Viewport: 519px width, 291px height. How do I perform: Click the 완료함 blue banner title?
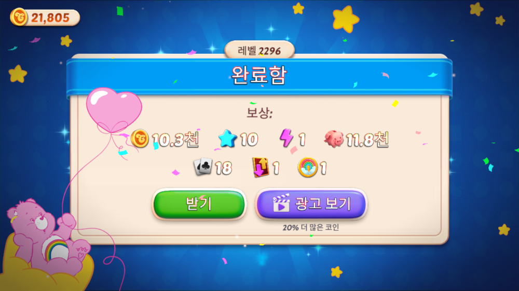[x=259, y=75]
